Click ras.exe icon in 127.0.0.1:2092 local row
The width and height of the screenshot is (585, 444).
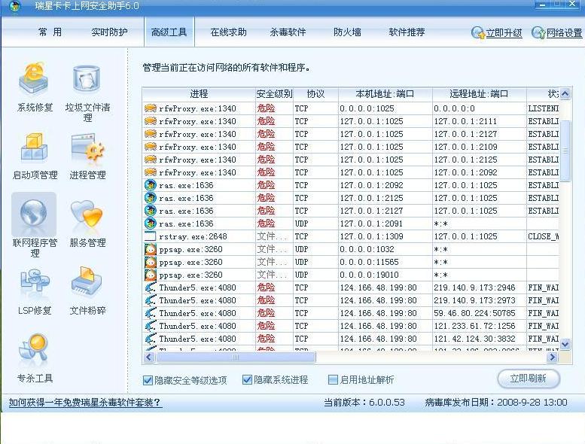click(x=151, y=185)
